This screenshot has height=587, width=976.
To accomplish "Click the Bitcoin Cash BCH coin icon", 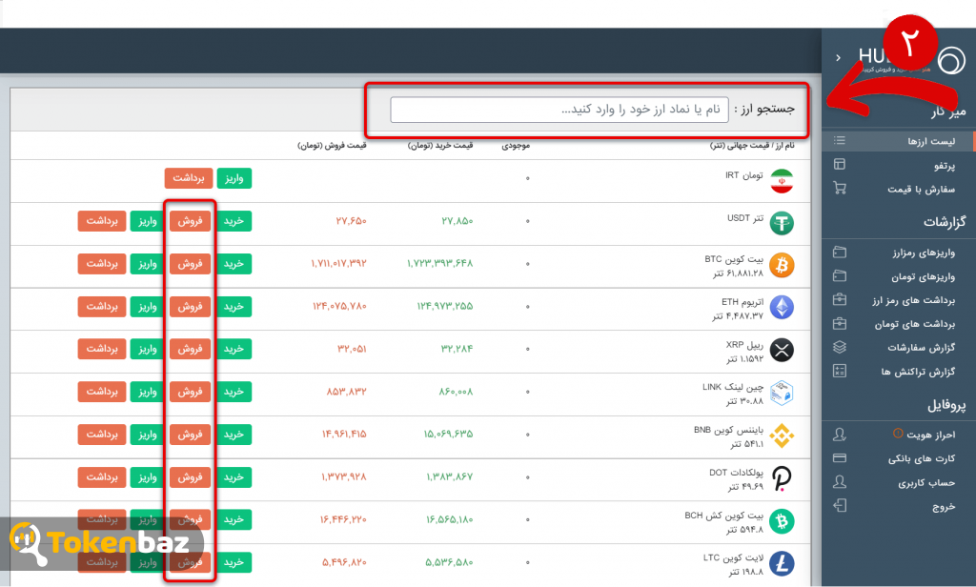I will click(x=782, y=521).
